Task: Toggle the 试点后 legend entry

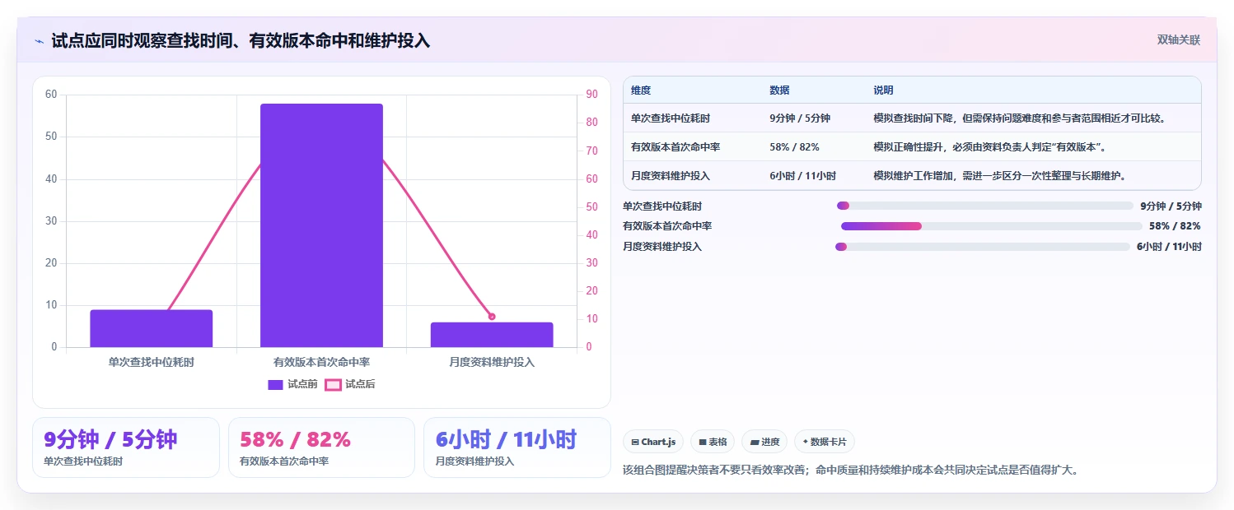Action: coord(350,384)
